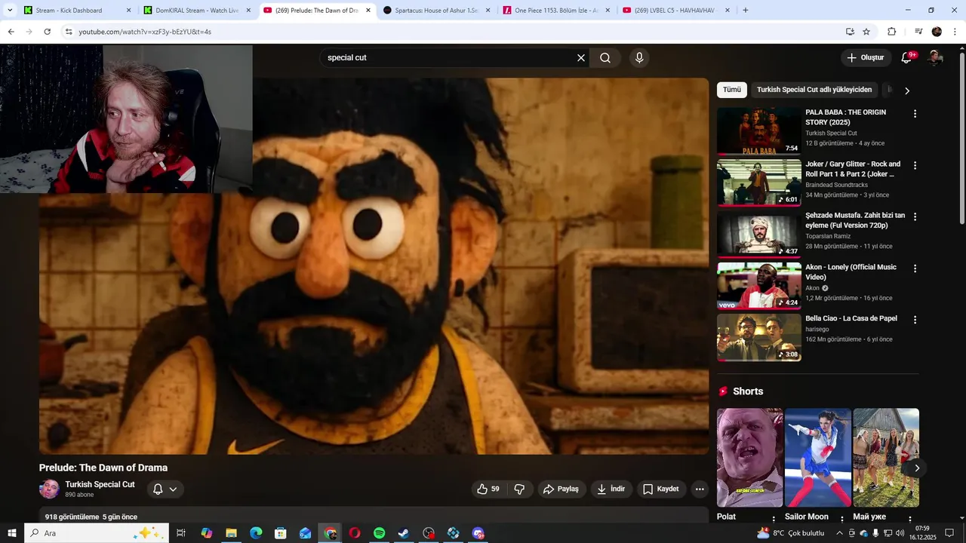The width and height of the screenshot is (966, 543).
Task: Switch to One Piece 1153 tab
Action: [557, 11]
